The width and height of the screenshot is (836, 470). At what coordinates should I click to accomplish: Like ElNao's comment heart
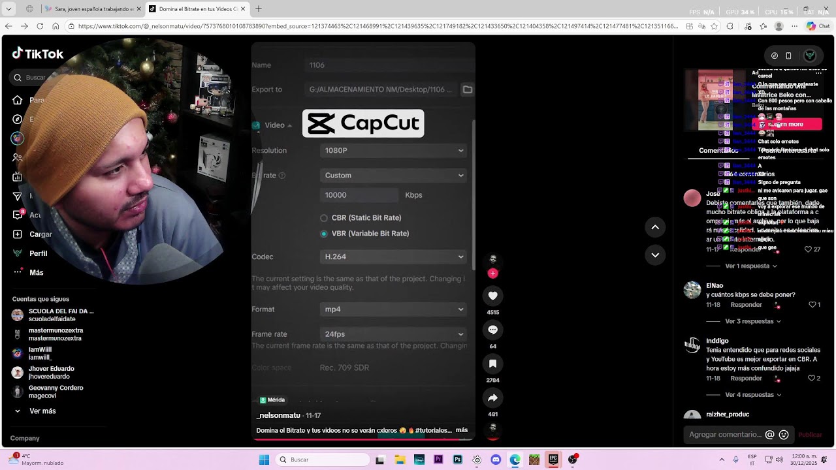coord(812,305)
